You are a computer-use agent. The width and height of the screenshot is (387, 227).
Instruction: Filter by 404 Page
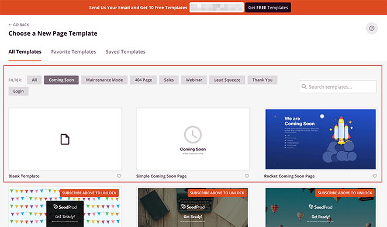tap(143, 80)
